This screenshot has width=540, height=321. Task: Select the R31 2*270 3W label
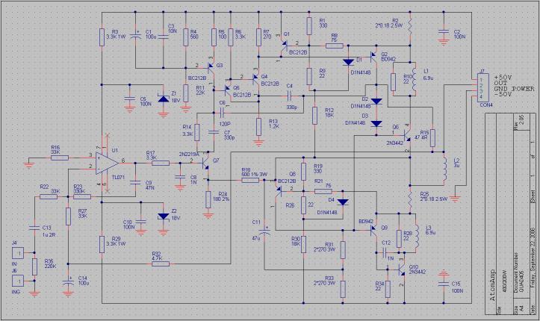point(324,247)
